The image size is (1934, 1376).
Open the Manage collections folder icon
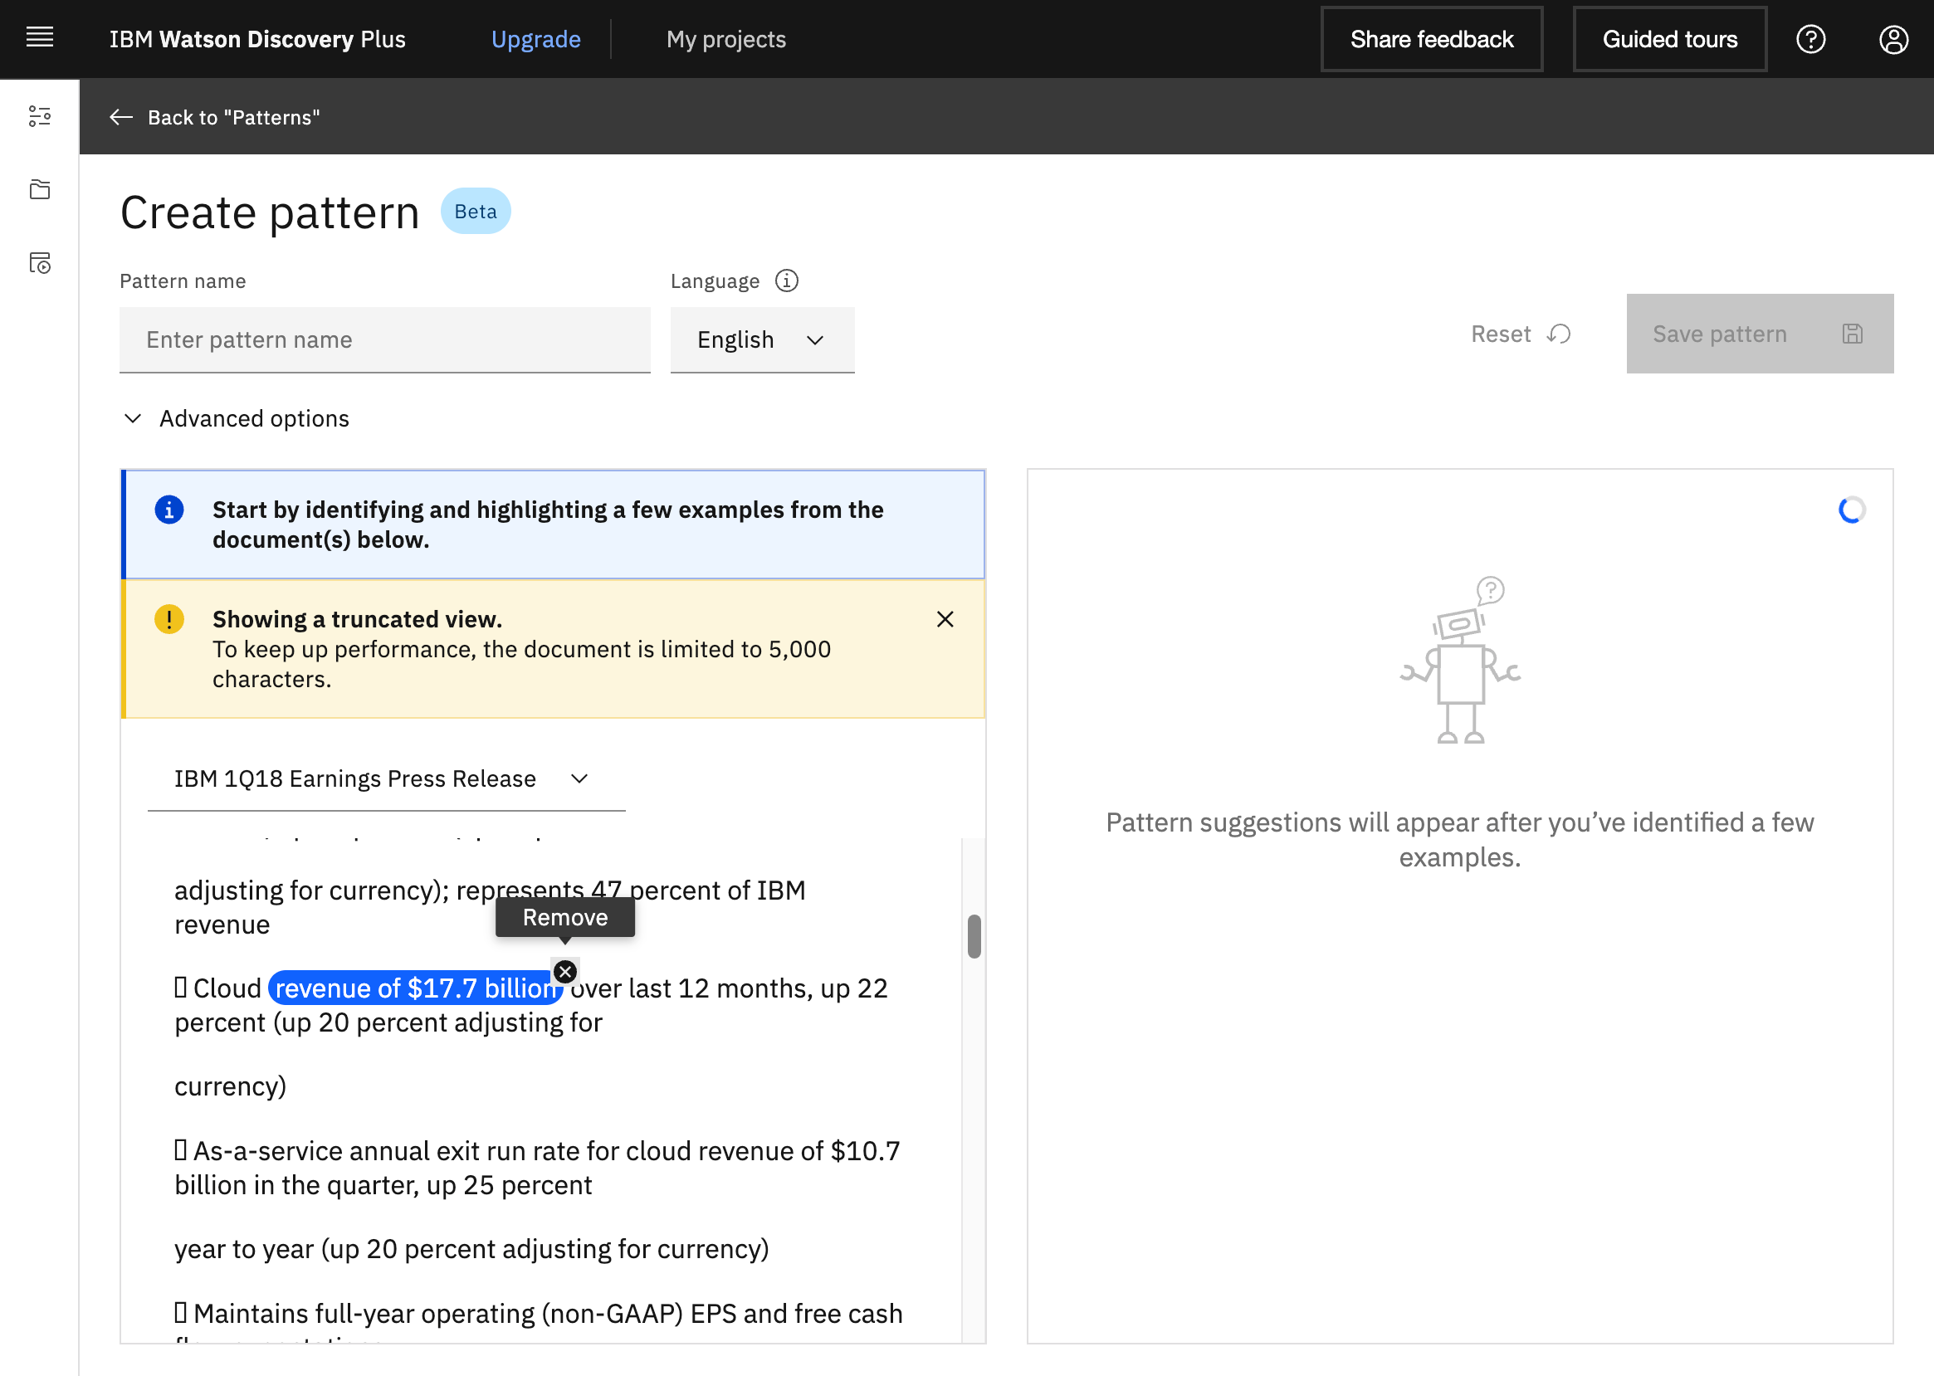pos(40,190)
